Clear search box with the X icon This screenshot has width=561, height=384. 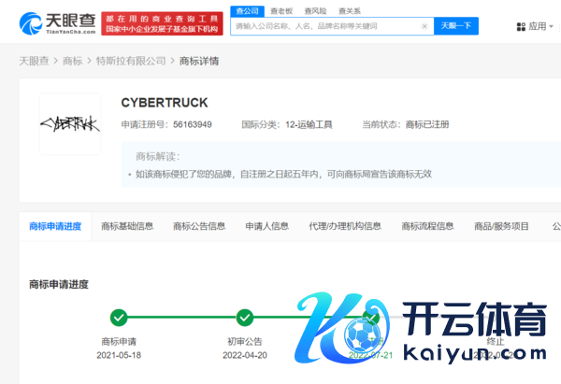[x=424, y=26]
